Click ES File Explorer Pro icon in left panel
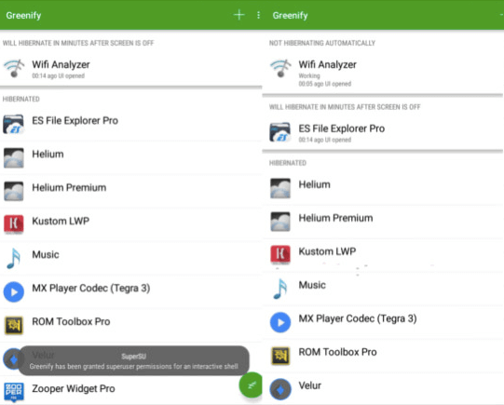Screen dimensions: 504x405 [13, 124]
